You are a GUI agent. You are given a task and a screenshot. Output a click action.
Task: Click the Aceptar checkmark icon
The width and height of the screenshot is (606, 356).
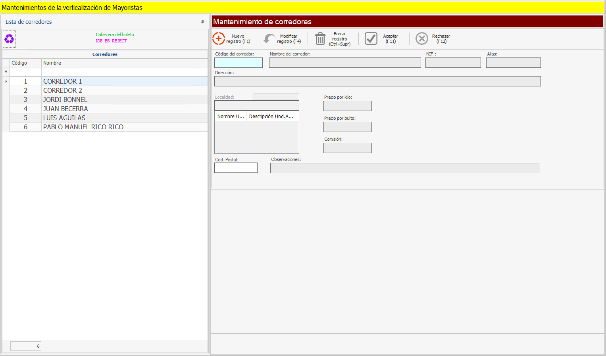point(371,38)
